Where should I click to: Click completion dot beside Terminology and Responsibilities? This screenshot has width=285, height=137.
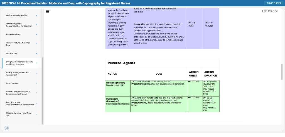tap(37, 25)
